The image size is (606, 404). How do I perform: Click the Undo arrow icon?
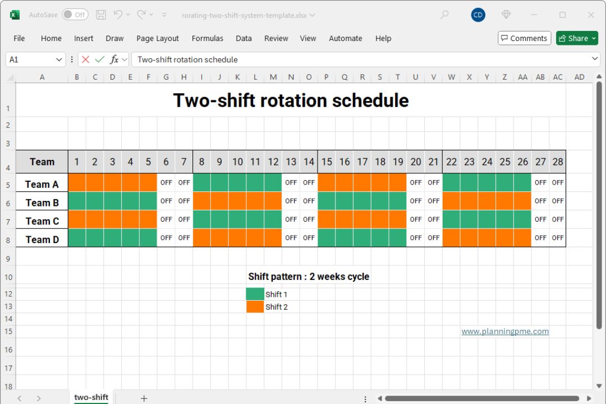[118, 15]
